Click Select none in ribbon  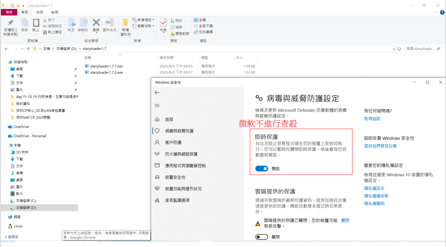coord(203,26)
